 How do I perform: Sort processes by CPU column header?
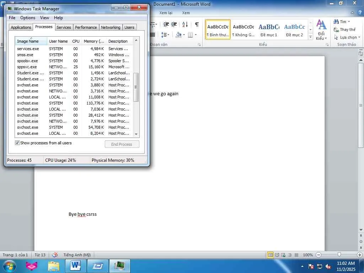coord(76,41)
